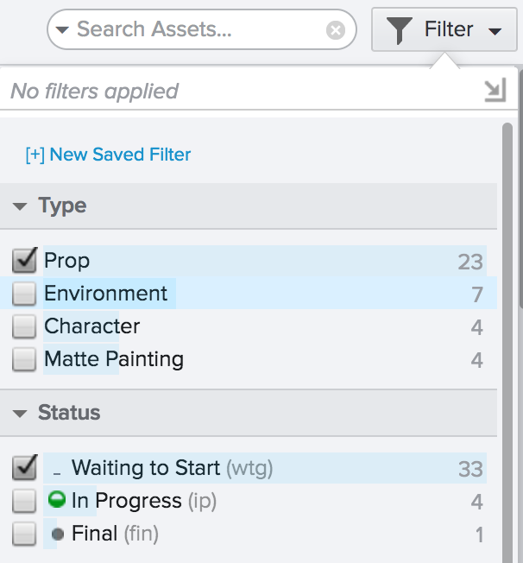Enable the Character type checkbox
Viewport: 523px width, 563px height.
24,326
